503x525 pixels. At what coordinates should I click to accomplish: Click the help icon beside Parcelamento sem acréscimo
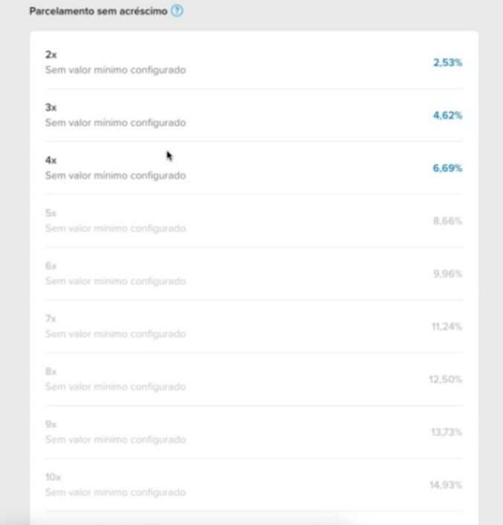click(177, 11)
